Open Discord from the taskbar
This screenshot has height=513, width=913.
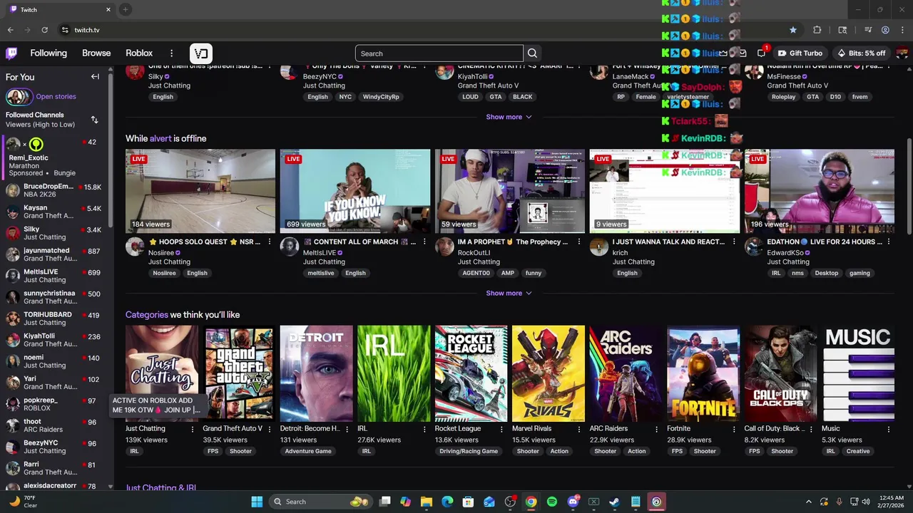click(x=573, y=502)
